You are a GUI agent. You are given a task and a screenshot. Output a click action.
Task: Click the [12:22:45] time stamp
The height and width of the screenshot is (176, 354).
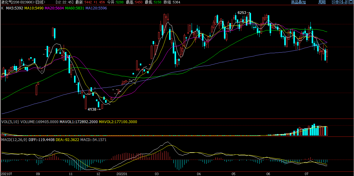click(x=65, y=2)
